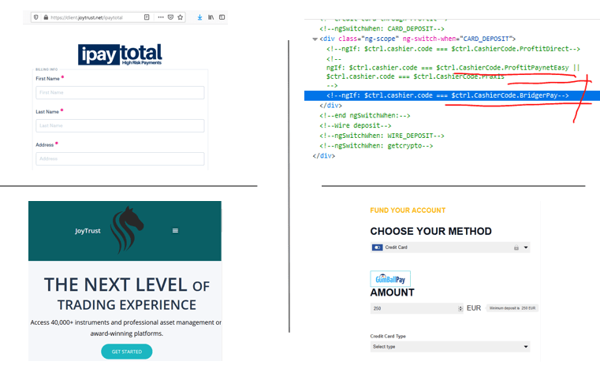Toggle reader view icon in address bar
Image resolution: width=600 pixels, height=391 pixels.
(x=147, y=17)
